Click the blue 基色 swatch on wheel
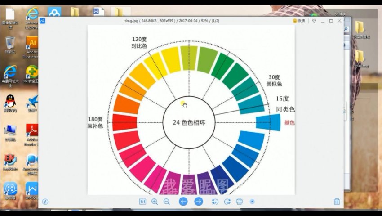Viewport: 382px width, 216px height. (x=268, y=122)
